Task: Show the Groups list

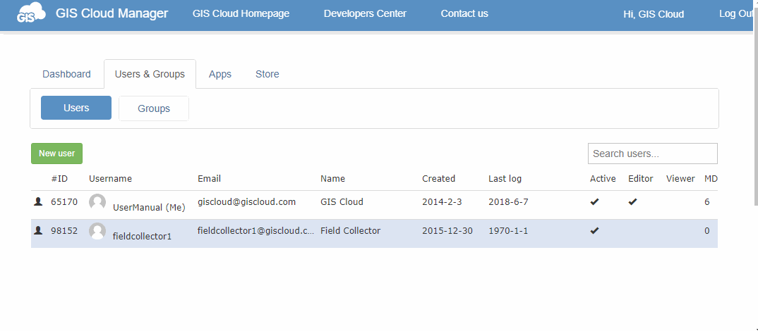Action: tap(154, 108)
